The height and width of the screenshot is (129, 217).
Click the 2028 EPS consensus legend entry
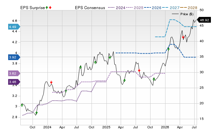[x=189, y=8]
